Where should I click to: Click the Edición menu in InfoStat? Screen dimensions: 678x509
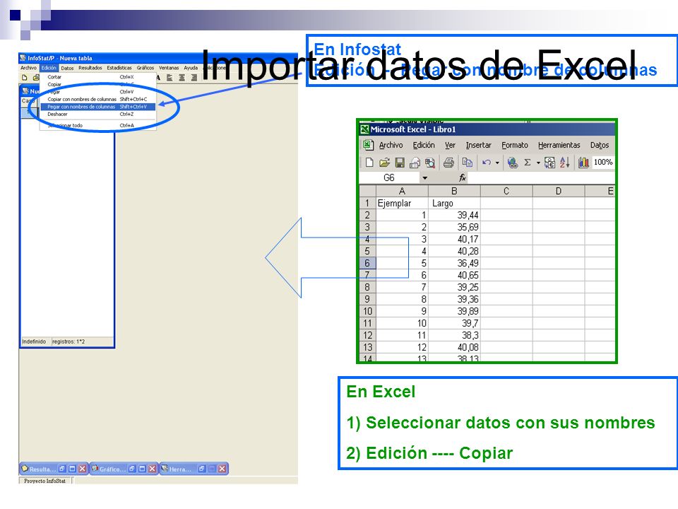(x=49, y=68)
